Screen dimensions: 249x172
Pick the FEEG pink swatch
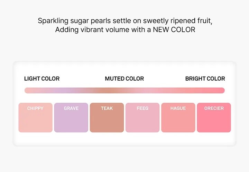(142, 118)
